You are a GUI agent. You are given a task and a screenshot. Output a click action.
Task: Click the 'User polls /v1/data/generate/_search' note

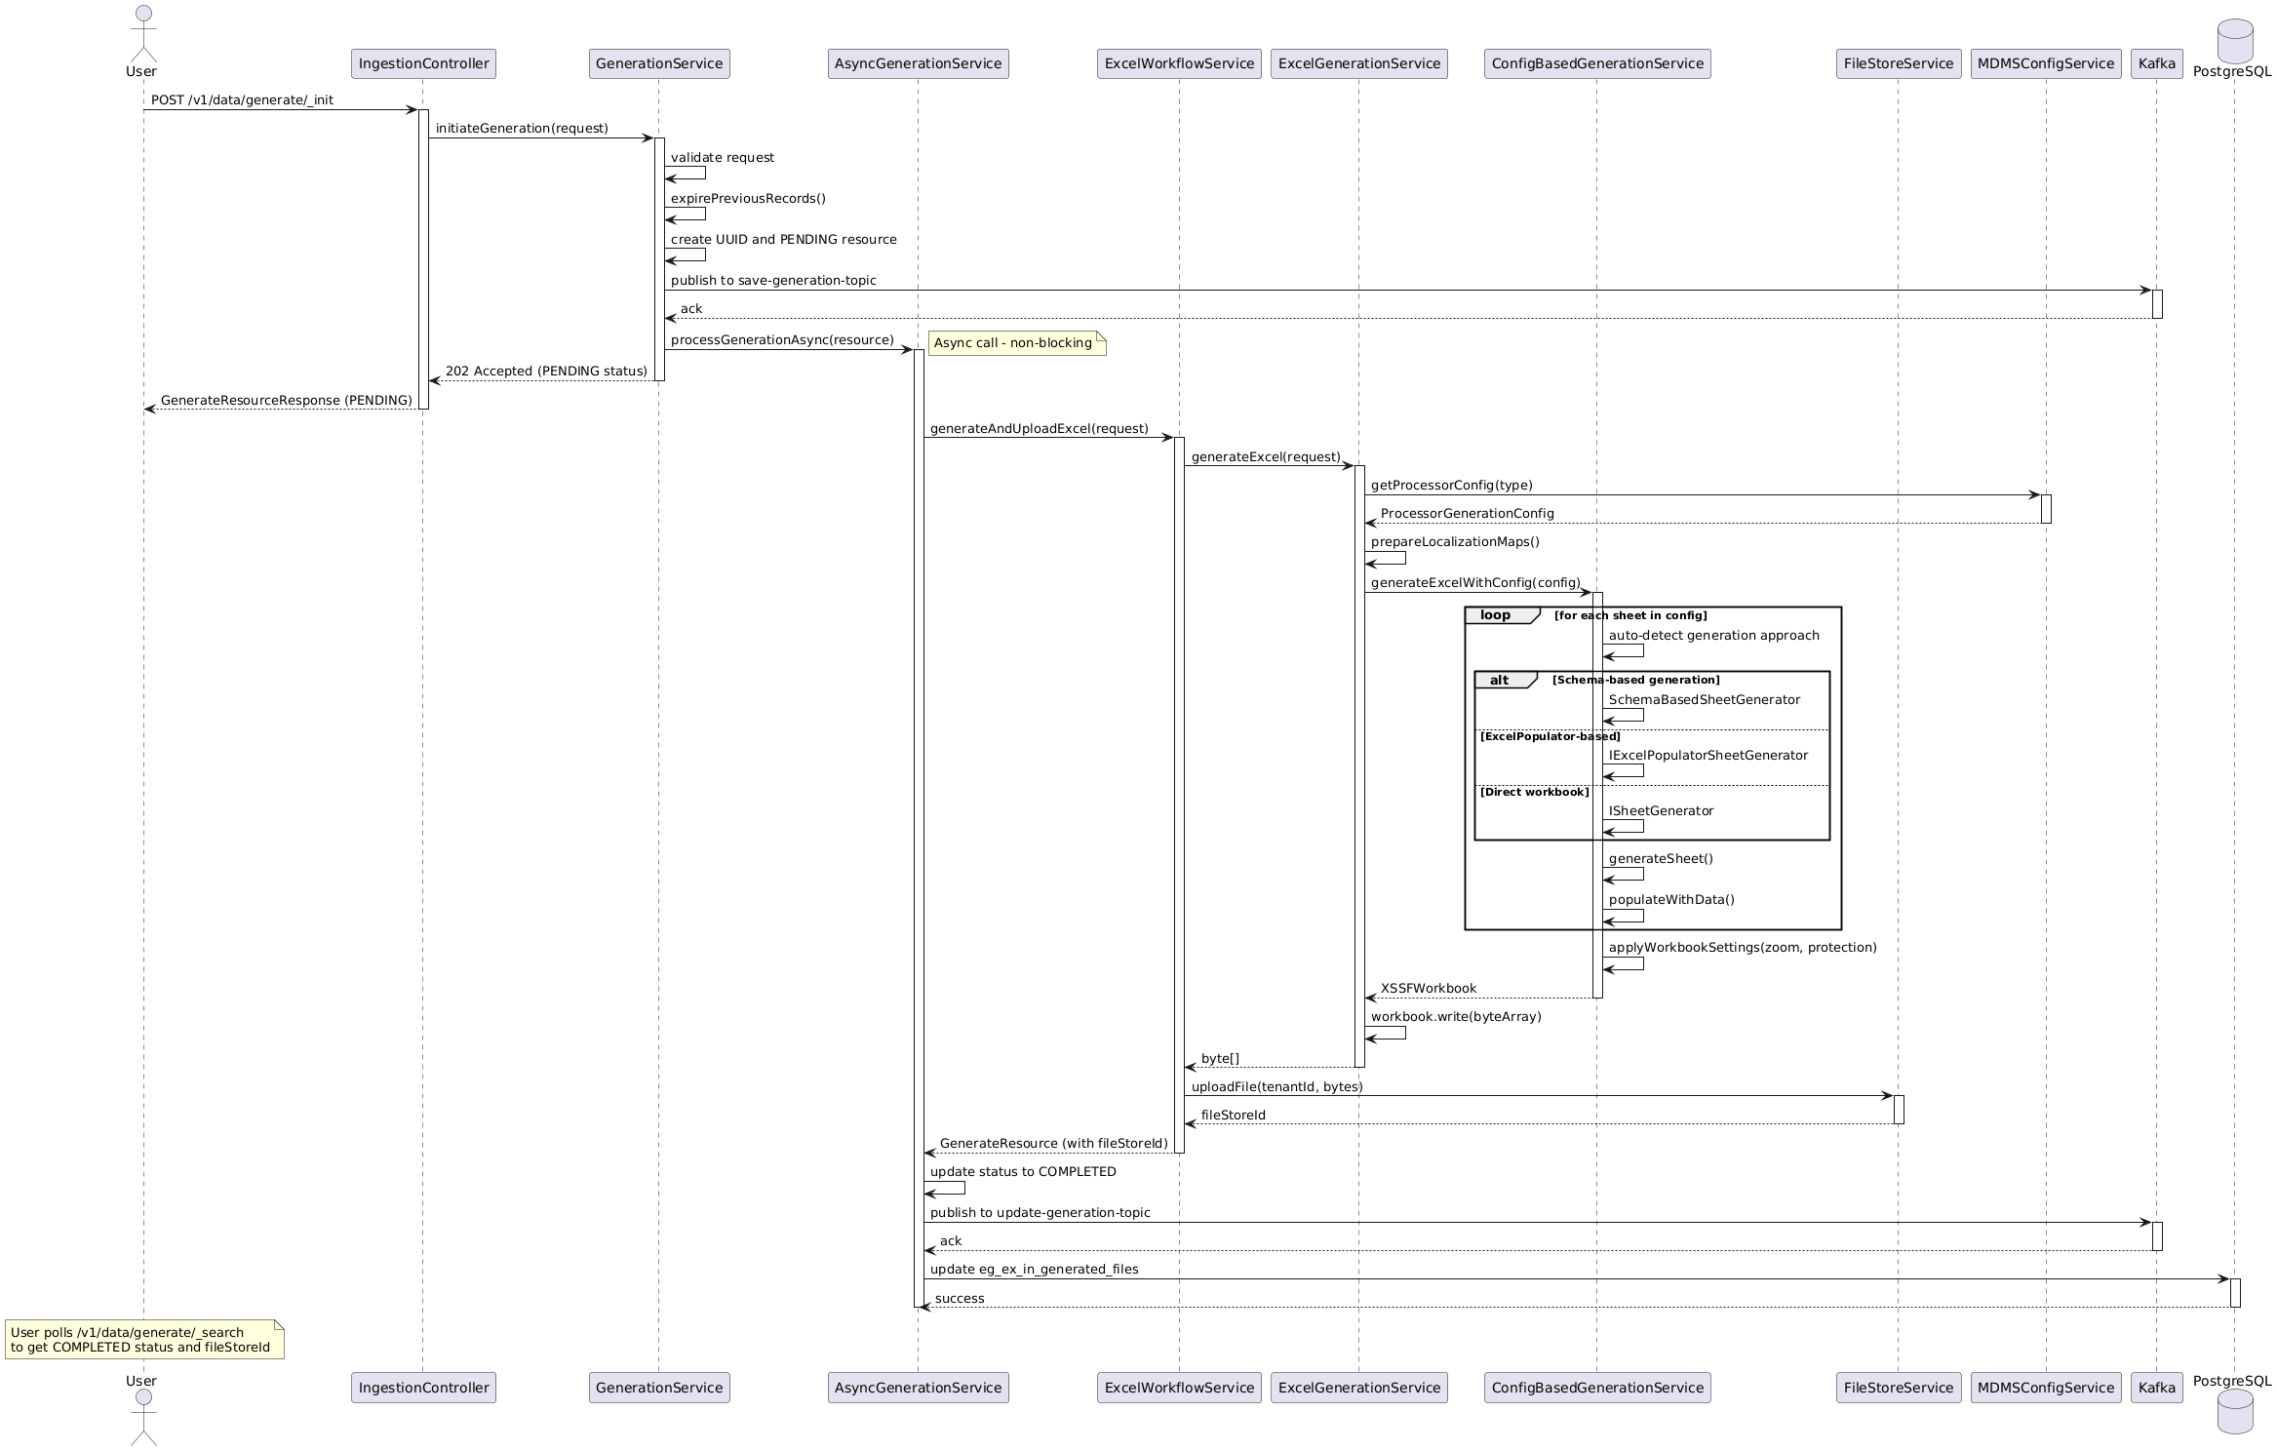[144, 1340]
